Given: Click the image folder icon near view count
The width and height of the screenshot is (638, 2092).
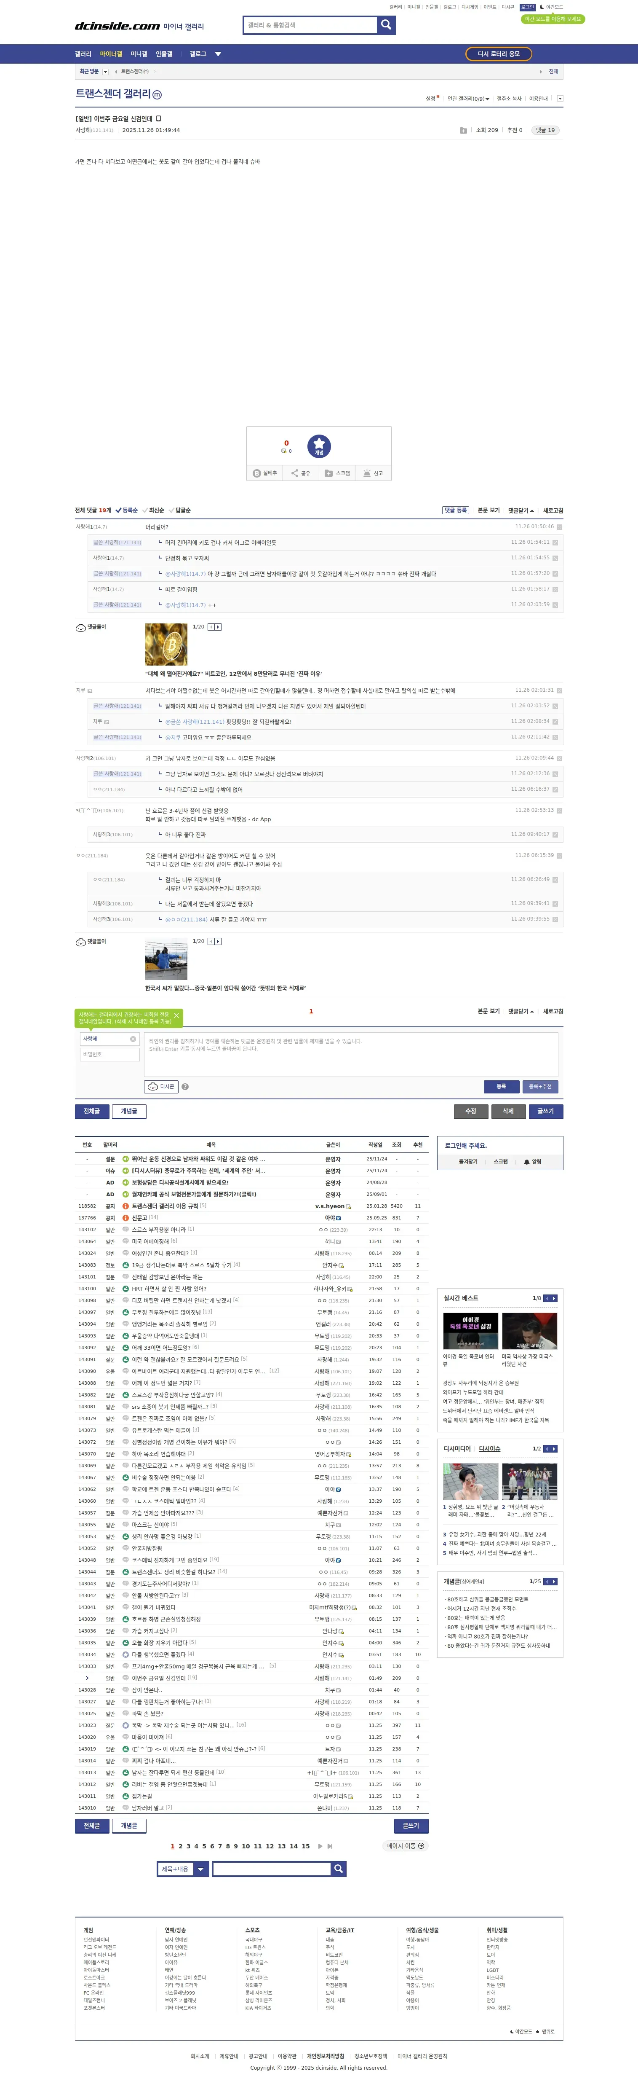Looking at the screenshot, I should [463, 130].
